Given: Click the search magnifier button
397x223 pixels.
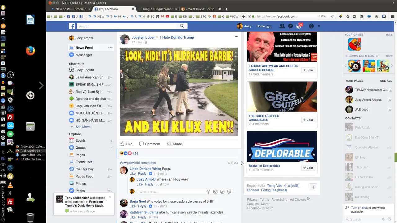Looking at the screenshot, I should point(182,26).
